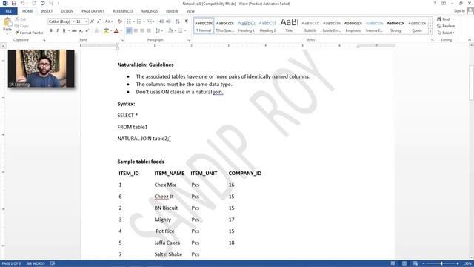Switch to the INSERT tab
474x267 pixels.
[47, 11]
